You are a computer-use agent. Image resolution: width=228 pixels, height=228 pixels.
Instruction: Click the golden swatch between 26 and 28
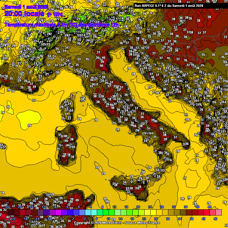tap(159, 213)
